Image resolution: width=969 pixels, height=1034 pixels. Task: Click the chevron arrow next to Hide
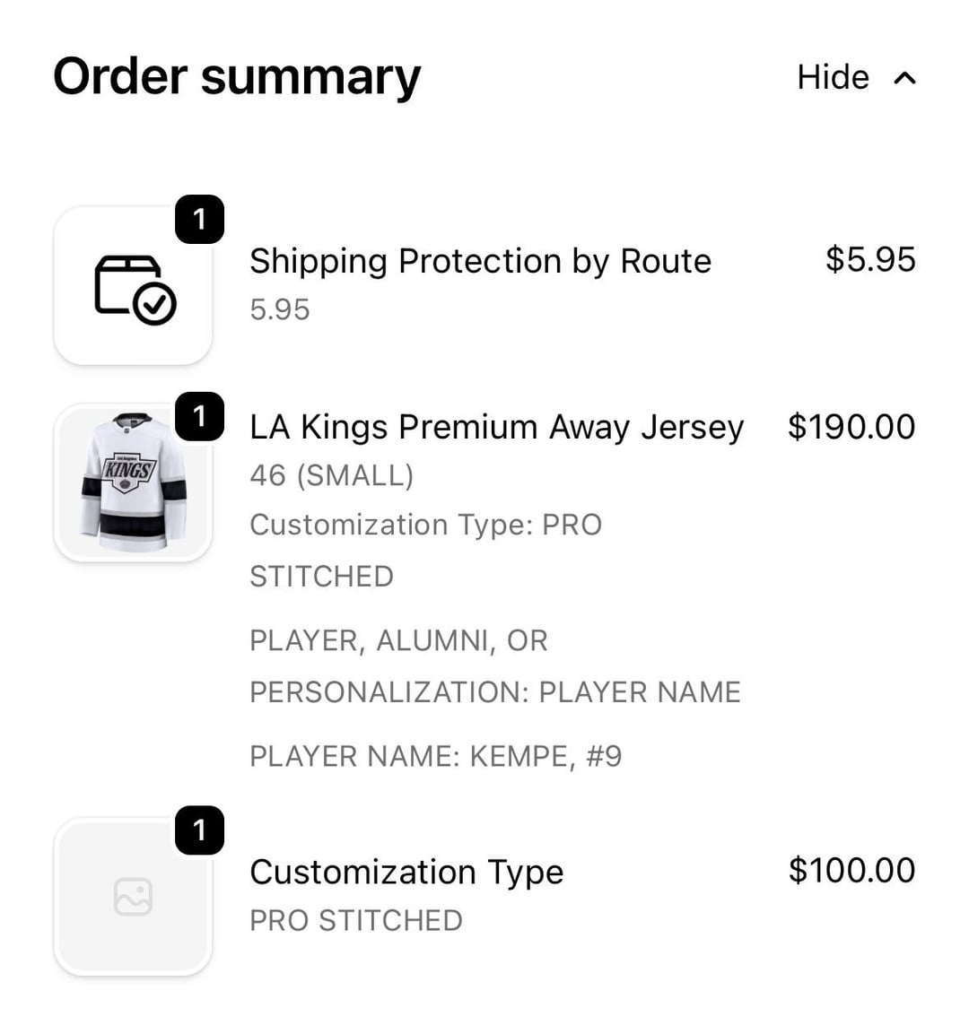point(905,78)
